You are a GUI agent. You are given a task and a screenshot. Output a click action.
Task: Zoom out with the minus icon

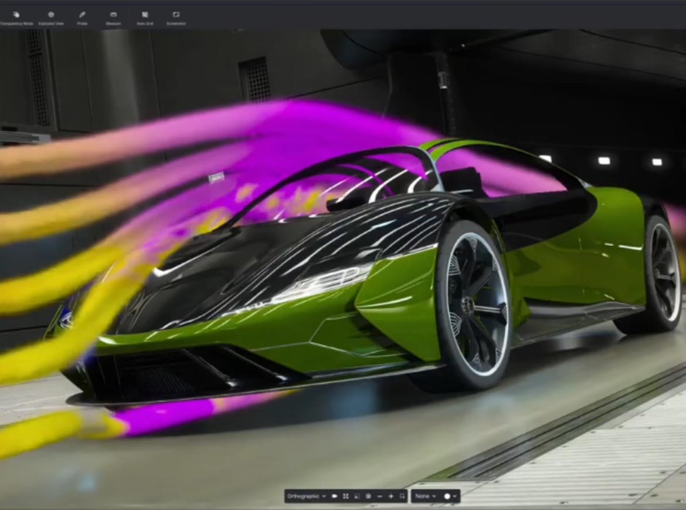380,496
